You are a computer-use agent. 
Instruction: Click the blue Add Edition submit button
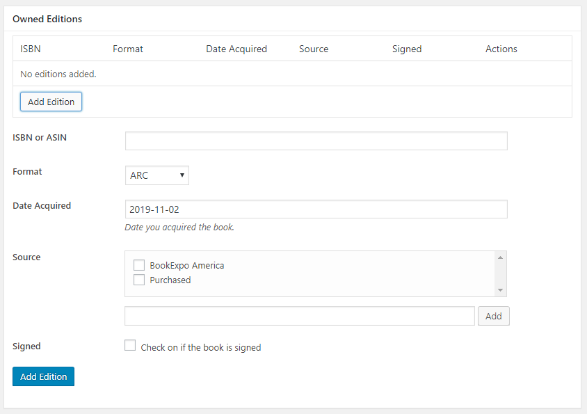[43, 376]
